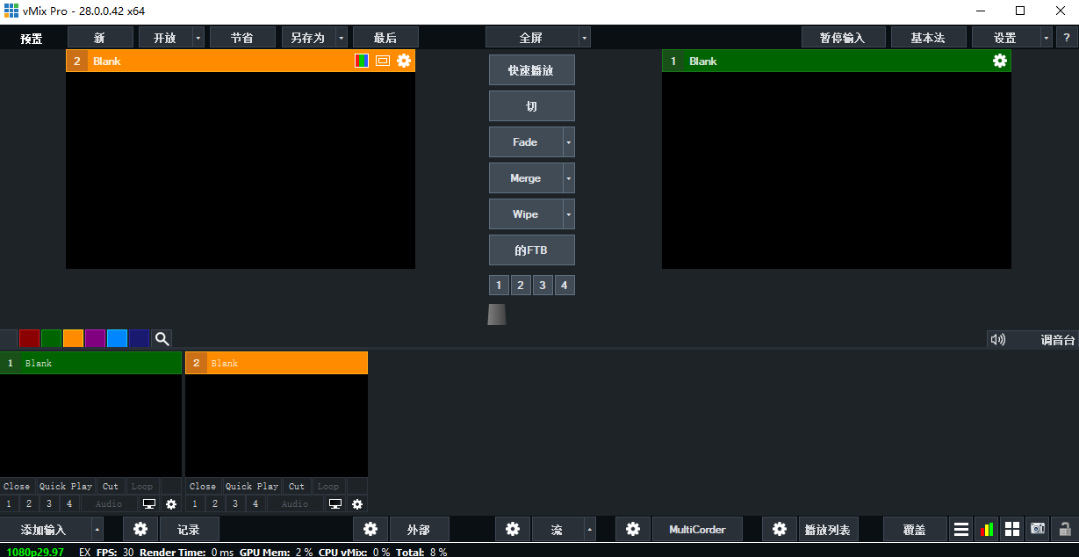1079x557 pixels.
Task: Toggle fullscreen monitor output for input 1
Action: (x=148, y=503)
